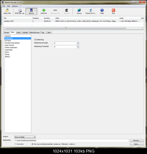This screenshot has width=147, height=154.
Task: Increase Deblocking Threshold with up arrow
Action: click(78, 46)
